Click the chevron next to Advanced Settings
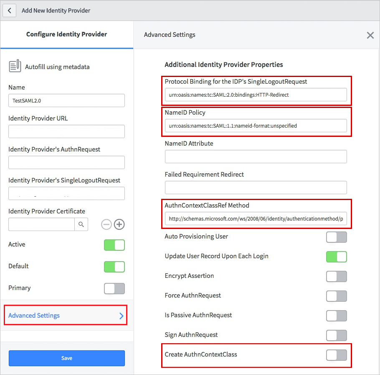This screenshot has height=375, width=380. click(122, 315)
